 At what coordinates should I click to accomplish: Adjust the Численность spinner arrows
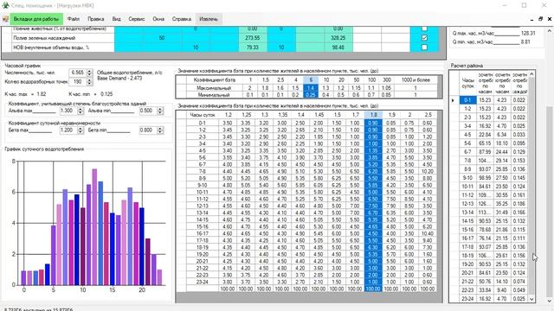point(89,73)
